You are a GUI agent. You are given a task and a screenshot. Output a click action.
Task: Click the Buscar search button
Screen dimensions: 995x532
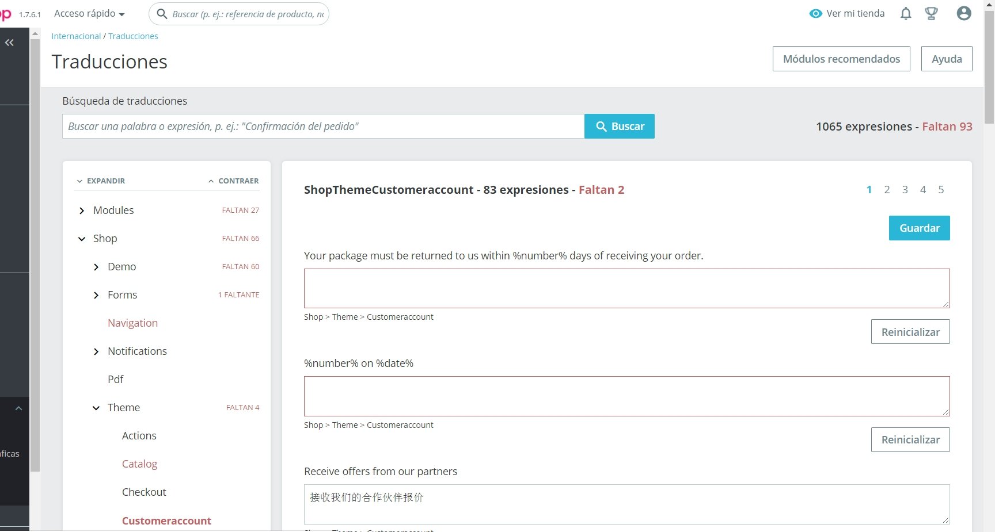pyautogui.click(x=619, y=127)
